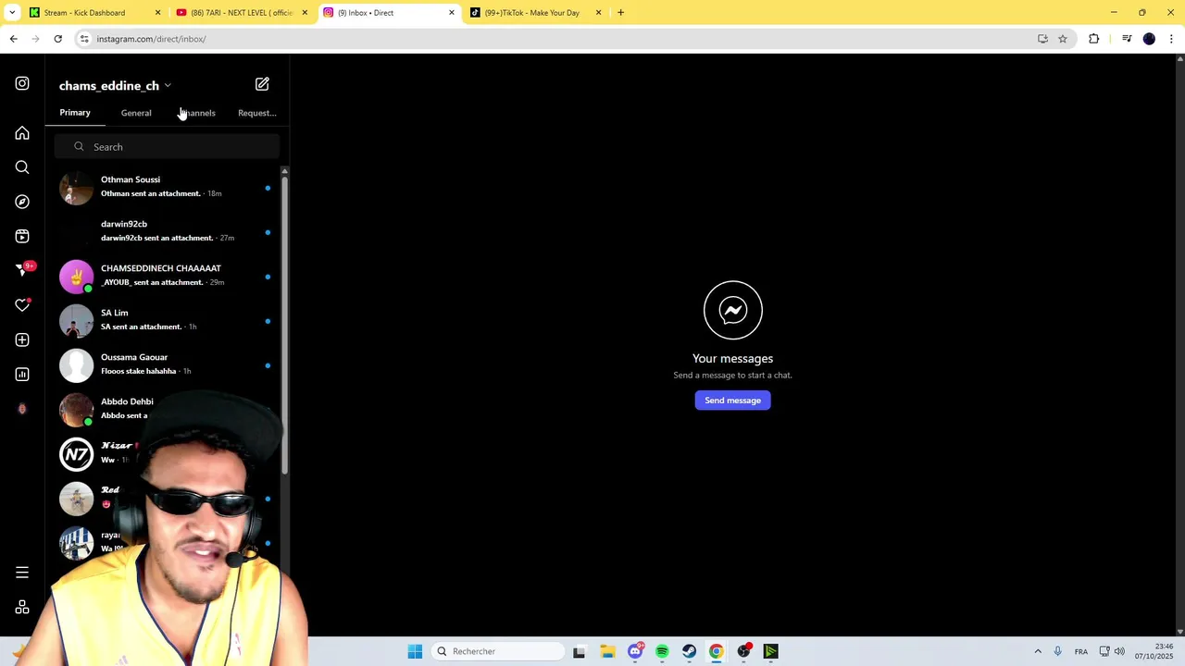
Task: Open Steam from the taskbar
Action: coord(689,651)
